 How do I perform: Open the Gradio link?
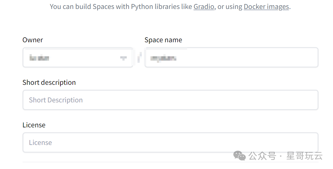[x=204, y=6]
